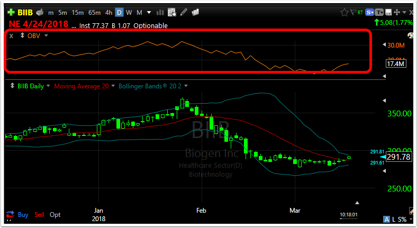The height and width of the screenshot is (228, 417).
Task: Open the window options dropdown triangle
Action: (404, 12)
